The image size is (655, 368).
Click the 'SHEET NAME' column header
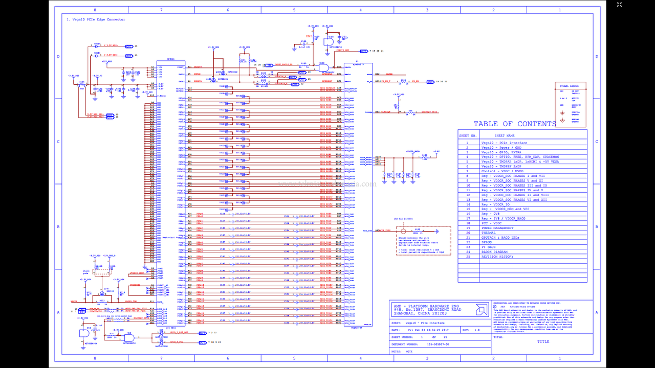point(504,135)
